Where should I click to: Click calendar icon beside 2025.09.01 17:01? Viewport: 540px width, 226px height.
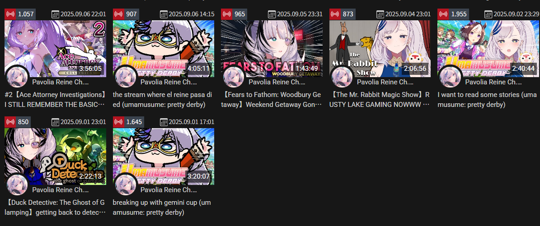pos(164,122)
